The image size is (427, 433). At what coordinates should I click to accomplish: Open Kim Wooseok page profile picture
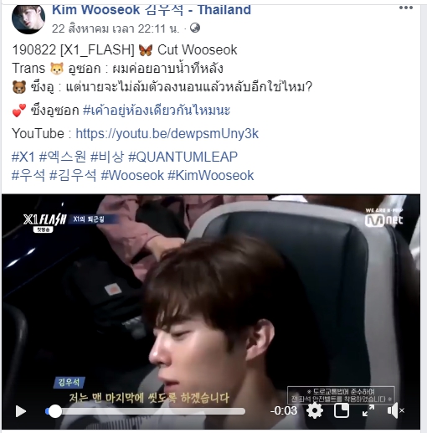pyautogui.click(x=28, y=19)
